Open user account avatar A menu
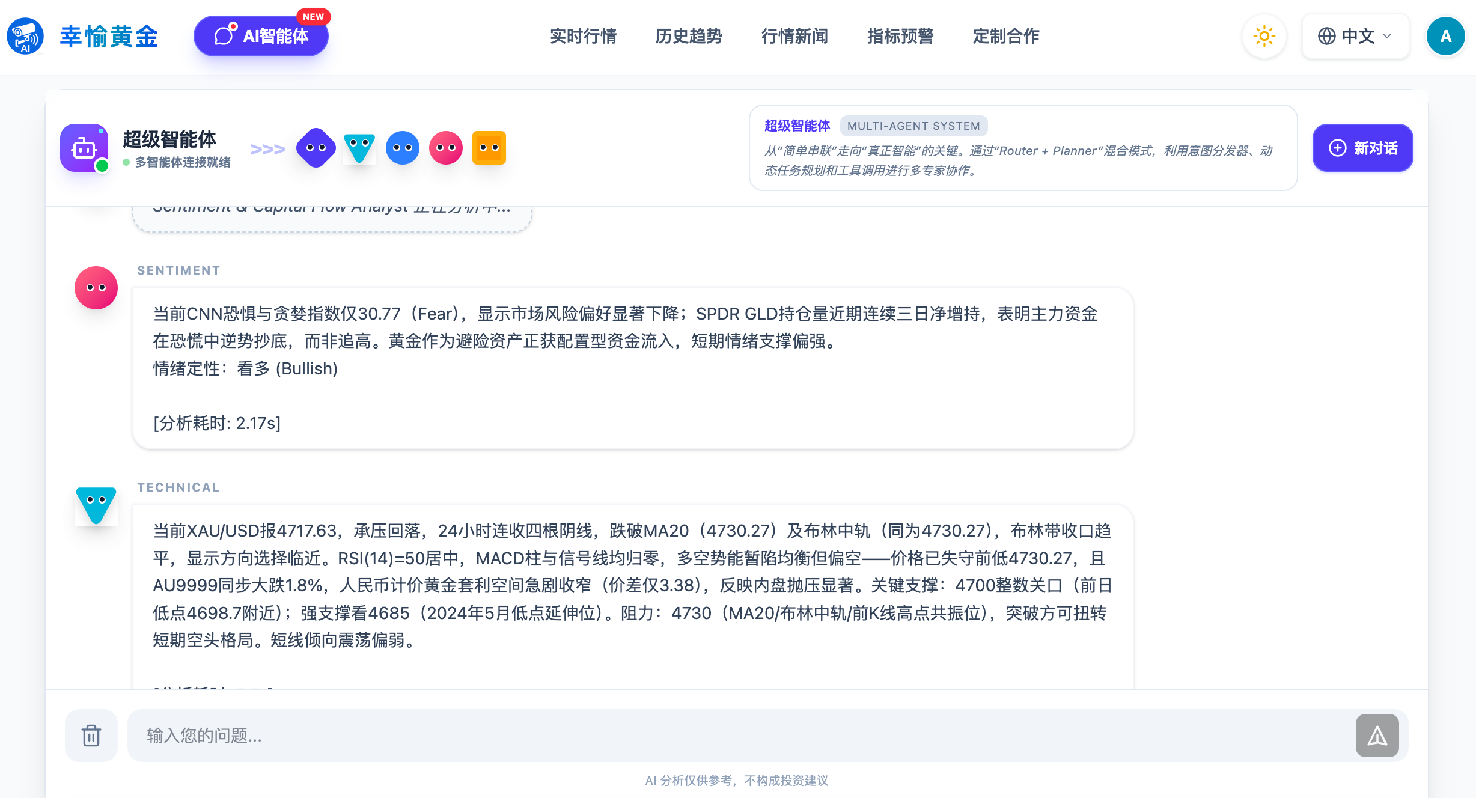 pos(1445,36)
